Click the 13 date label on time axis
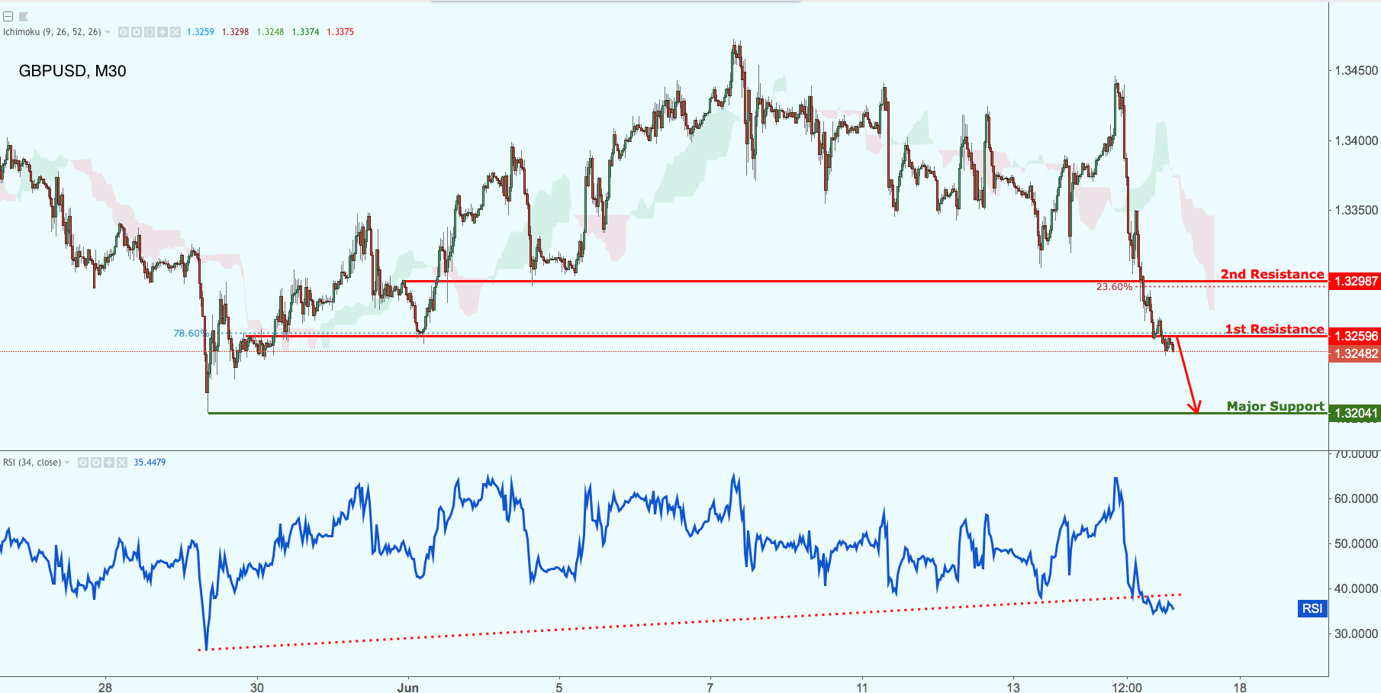1381x693 pixels. click(x=1013, y=688)
